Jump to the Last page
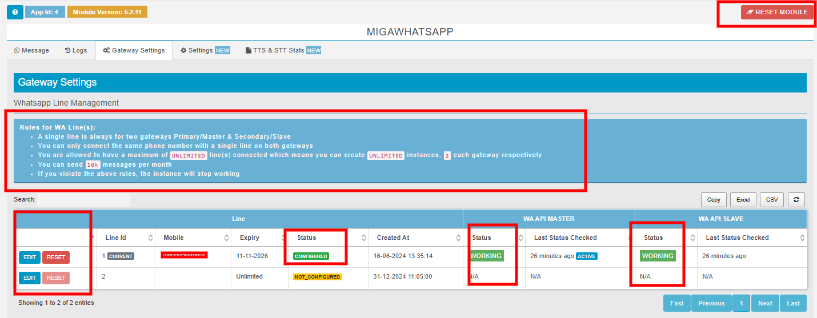 point(793,303)
